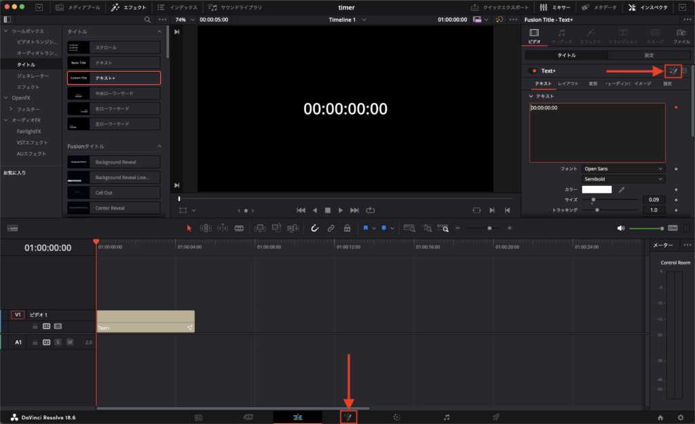Toggle timeline snapping magnet icon

tap(314, 229)
